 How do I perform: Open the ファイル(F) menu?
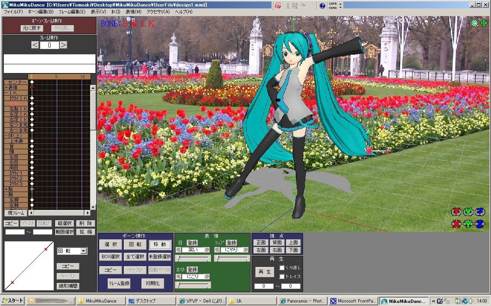pyautogui.click(x=13, y=12)
